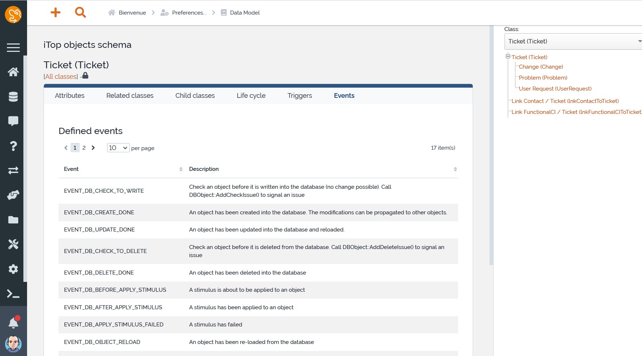Click the All classes link
The height and width of the screenshot is (356, 642).
tap(61, 77)
